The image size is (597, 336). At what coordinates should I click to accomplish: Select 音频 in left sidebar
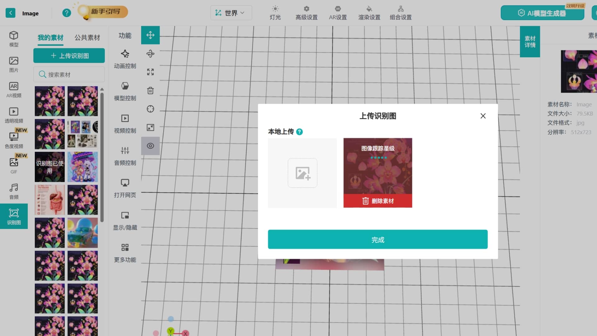(14, 191)
